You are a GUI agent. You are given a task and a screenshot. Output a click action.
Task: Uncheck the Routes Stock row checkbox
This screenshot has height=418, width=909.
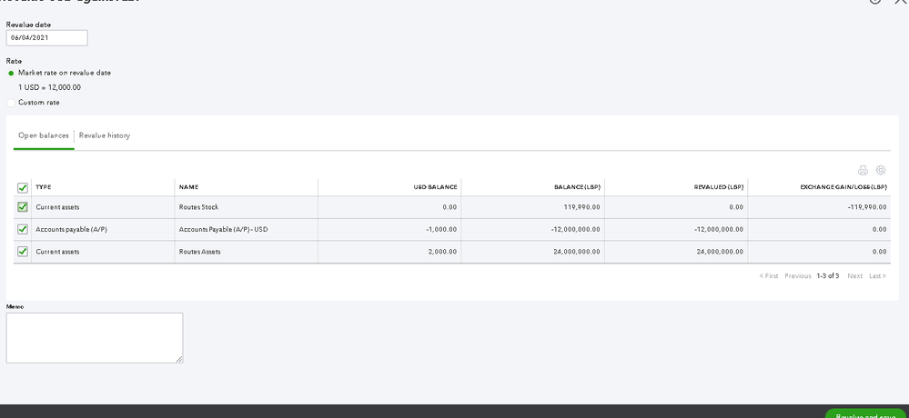[23, 207]
